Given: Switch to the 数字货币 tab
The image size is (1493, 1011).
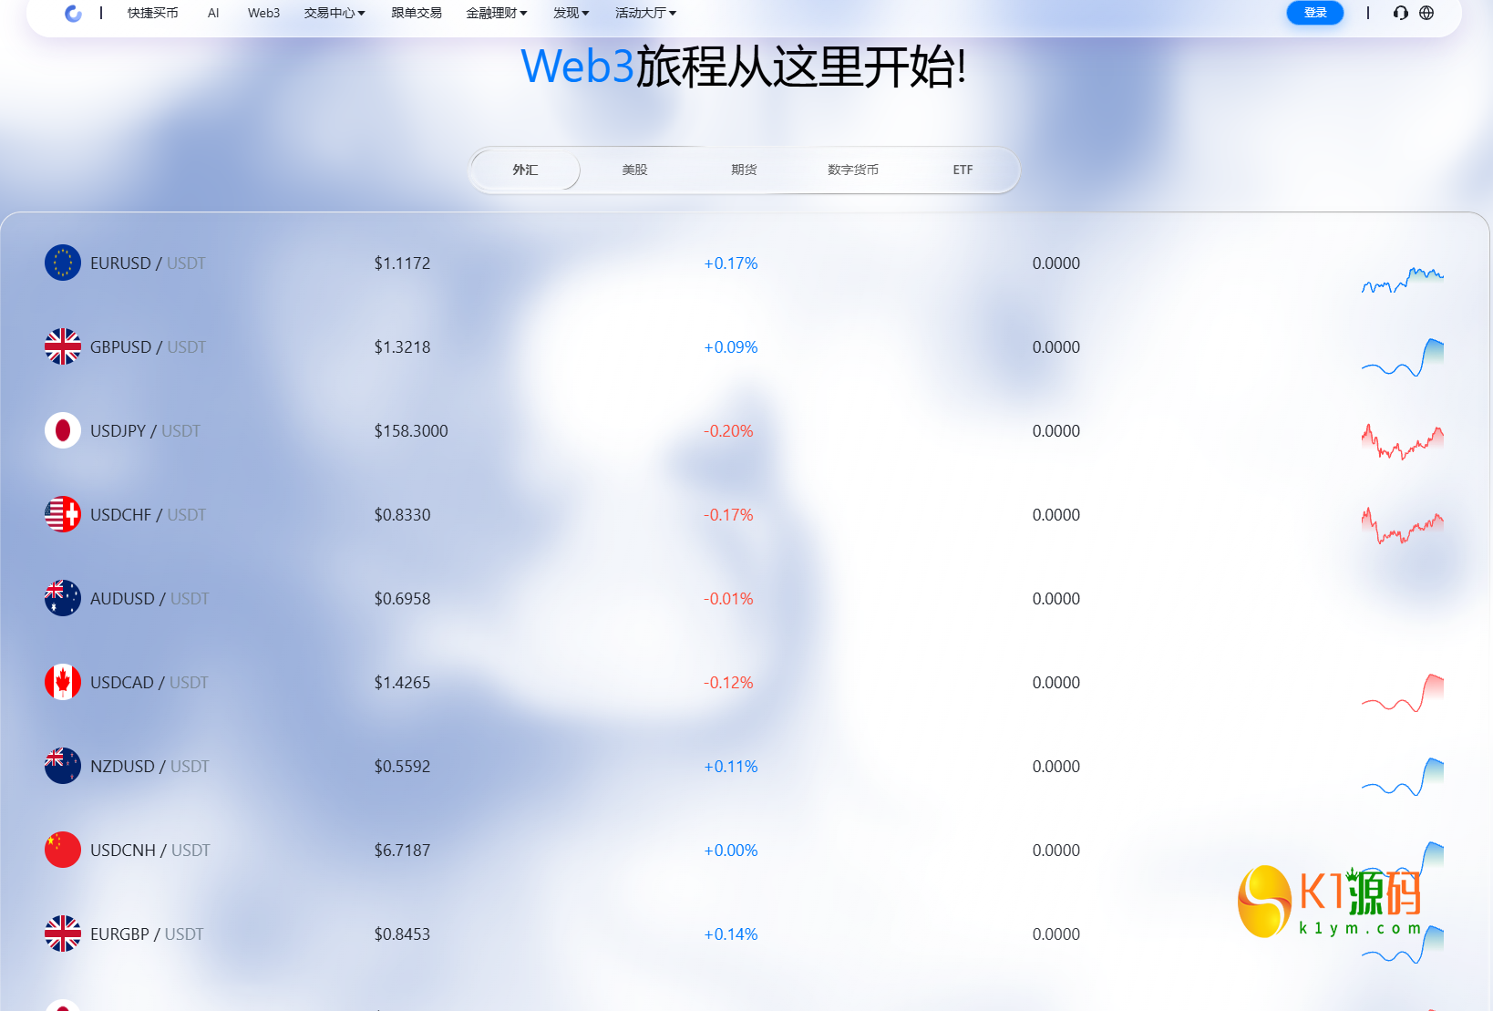Looking at the screenshot, I should coord(853,170).
